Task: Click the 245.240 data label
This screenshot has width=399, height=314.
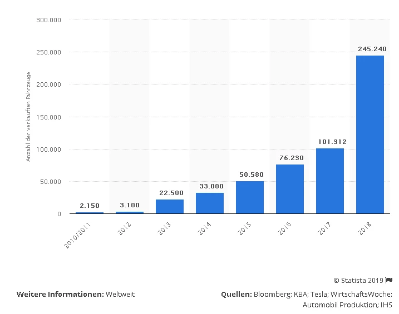Action: point(370,49)
